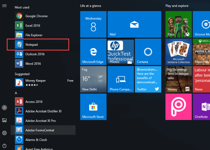Click the 'Play and explore' group title
The width and height of the screenshot is (210, 150).
[177, 6]
